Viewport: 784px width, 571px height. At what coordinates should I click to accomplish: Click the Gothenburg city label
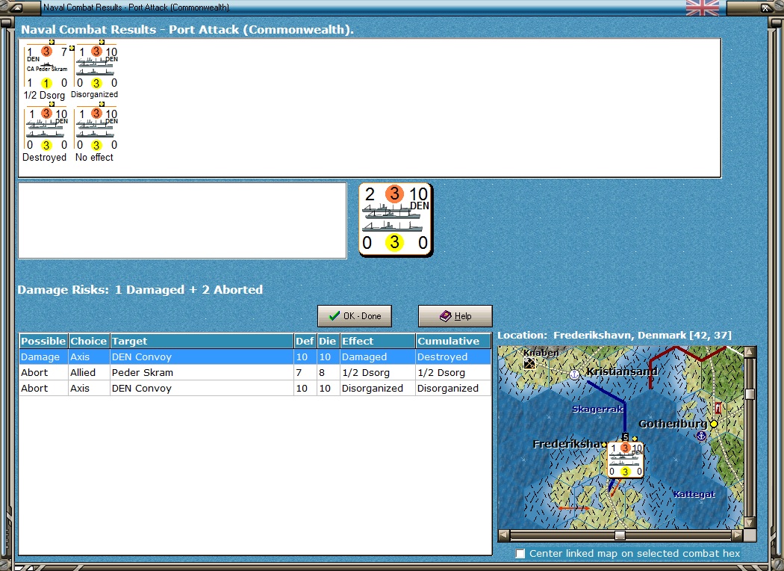click(x=673, y=424)
